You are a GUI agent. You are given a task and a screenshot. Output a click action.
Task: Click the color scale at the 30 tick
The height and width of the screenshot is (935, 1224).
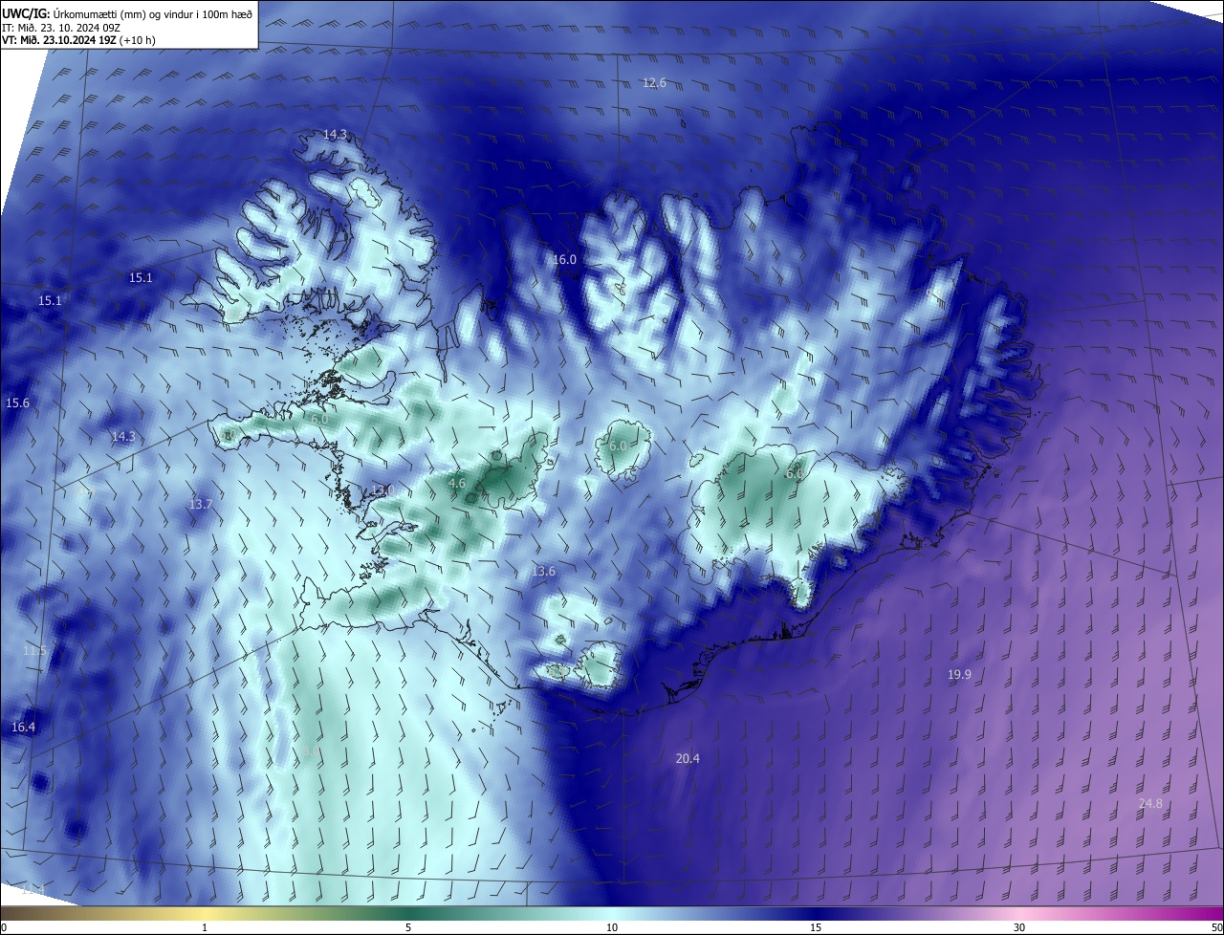pos(1019,927)
